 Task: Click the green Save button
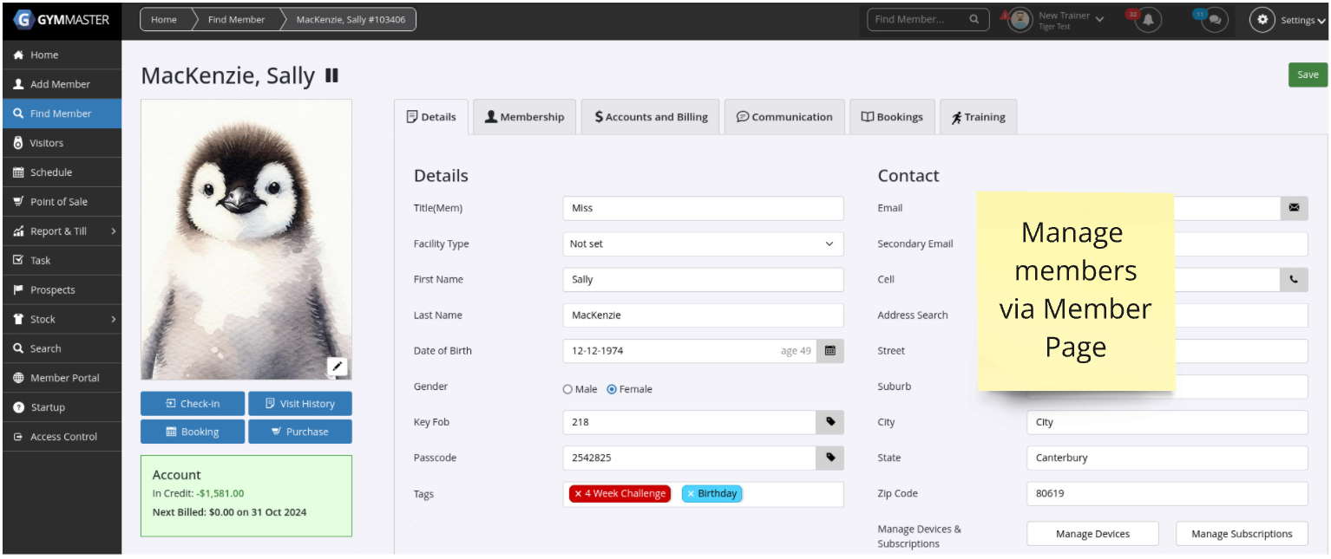[x=1307, y=75]
